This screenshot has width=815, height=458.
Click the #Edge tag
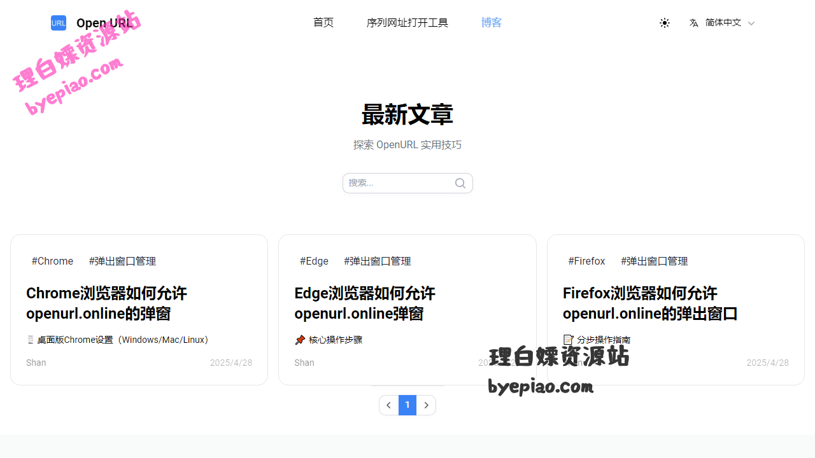[314, 261]
